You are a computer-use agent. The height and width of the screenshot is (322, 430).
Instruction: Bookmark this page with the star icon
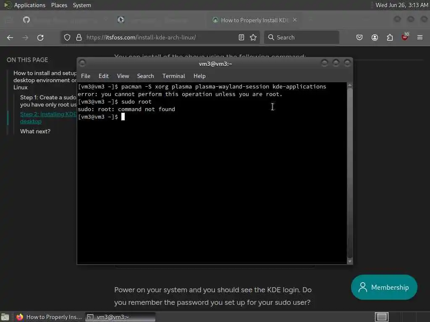[x=253, y=37]
